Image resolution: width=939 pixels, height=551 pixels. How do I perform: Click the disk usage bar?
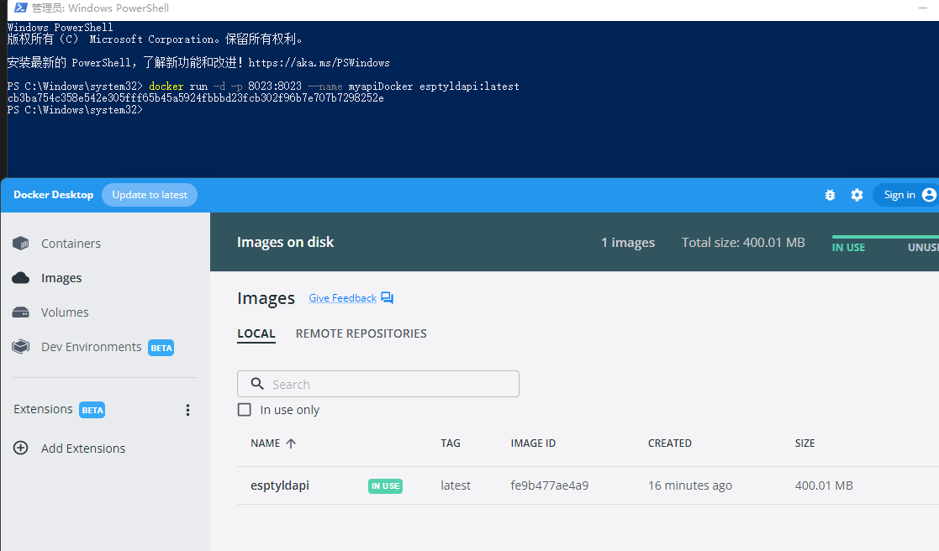[x=885, y=237]
